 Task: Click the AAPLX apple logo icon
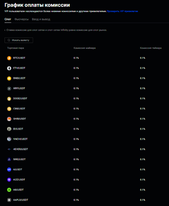tap(9, 200)
